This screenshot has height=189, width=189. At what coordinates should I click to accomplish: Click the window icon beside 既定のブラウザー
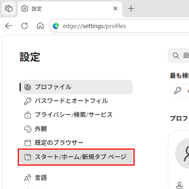pyautogui.click(x=28, y=143)
